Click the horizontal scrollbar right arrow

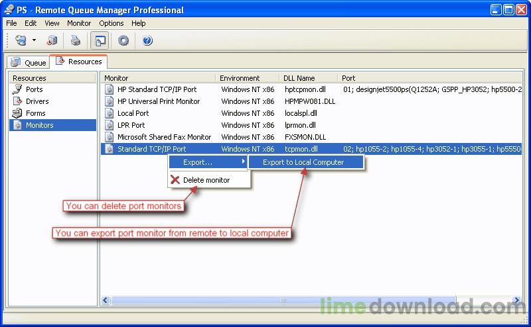[x=517, y=300]
